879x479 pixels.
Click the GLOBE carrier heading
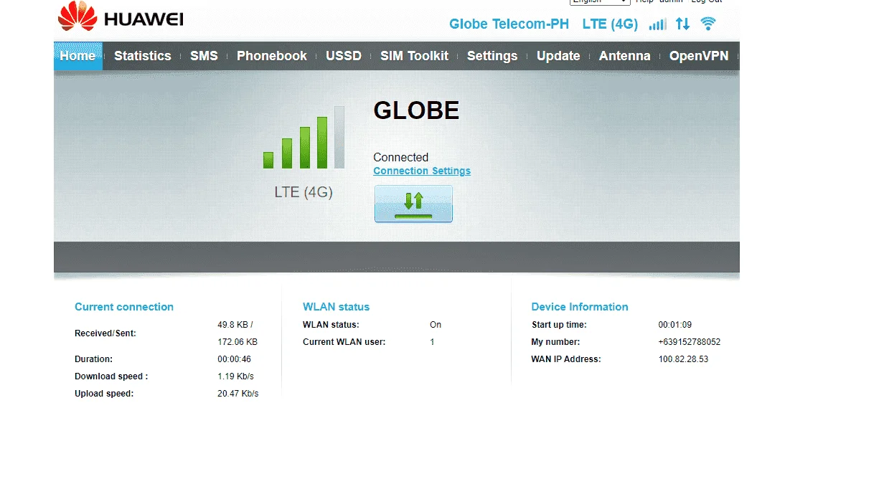(416, 110)
